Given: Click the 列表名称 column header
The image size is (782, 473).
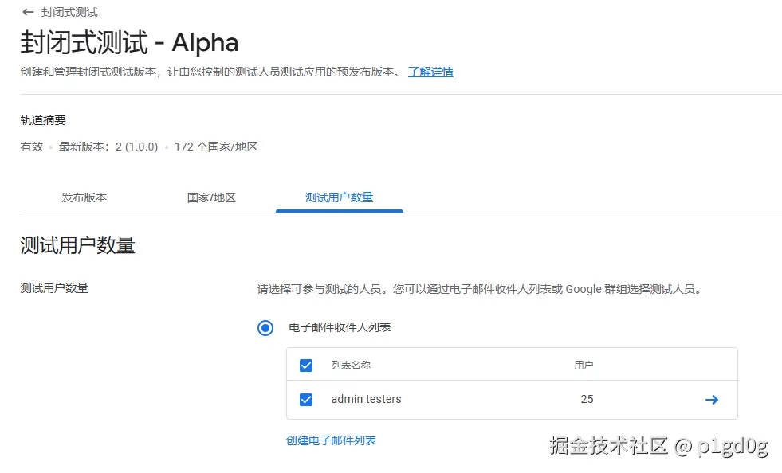Looking at the screenshot, I should point(351,365).
